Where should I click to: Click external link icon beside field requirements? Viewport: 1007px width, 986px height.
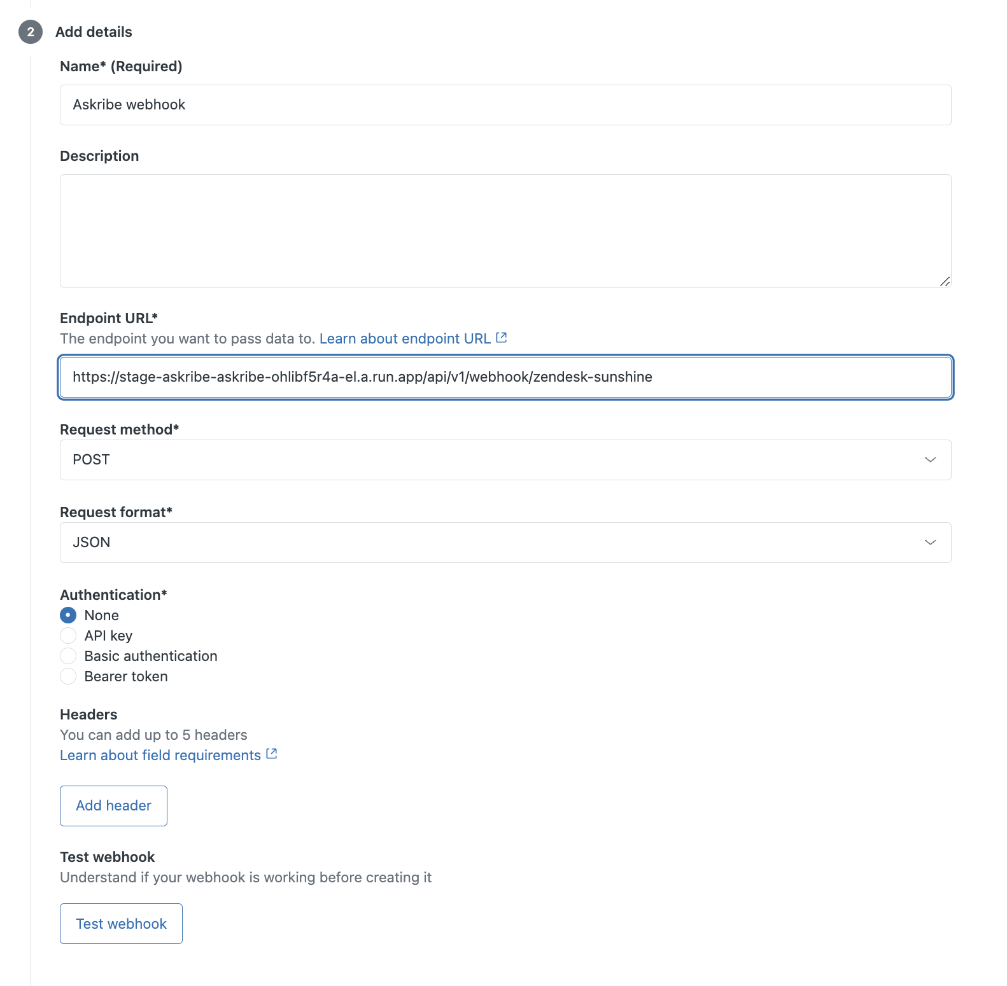click(272, 754)
